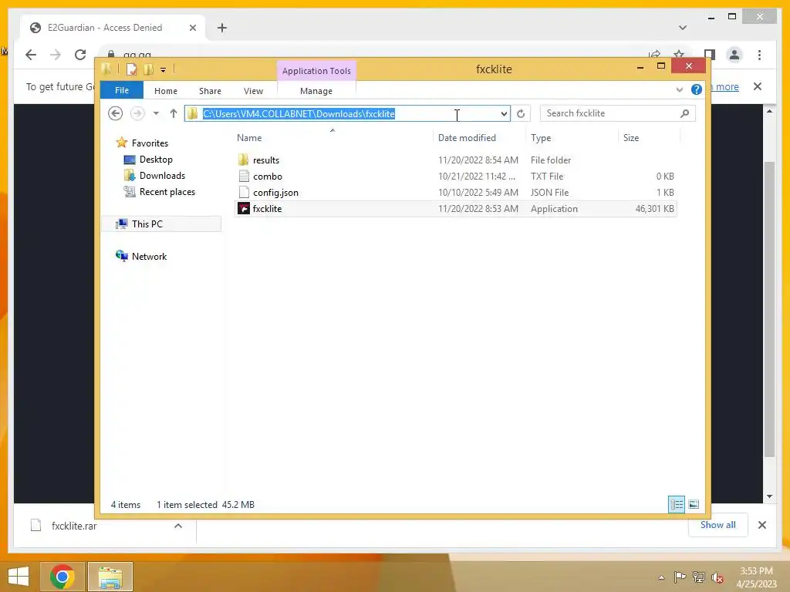Click the Windows Start button
Viewport: 790px width, 592px height.
pyautogui.click(x=19, y=577)
